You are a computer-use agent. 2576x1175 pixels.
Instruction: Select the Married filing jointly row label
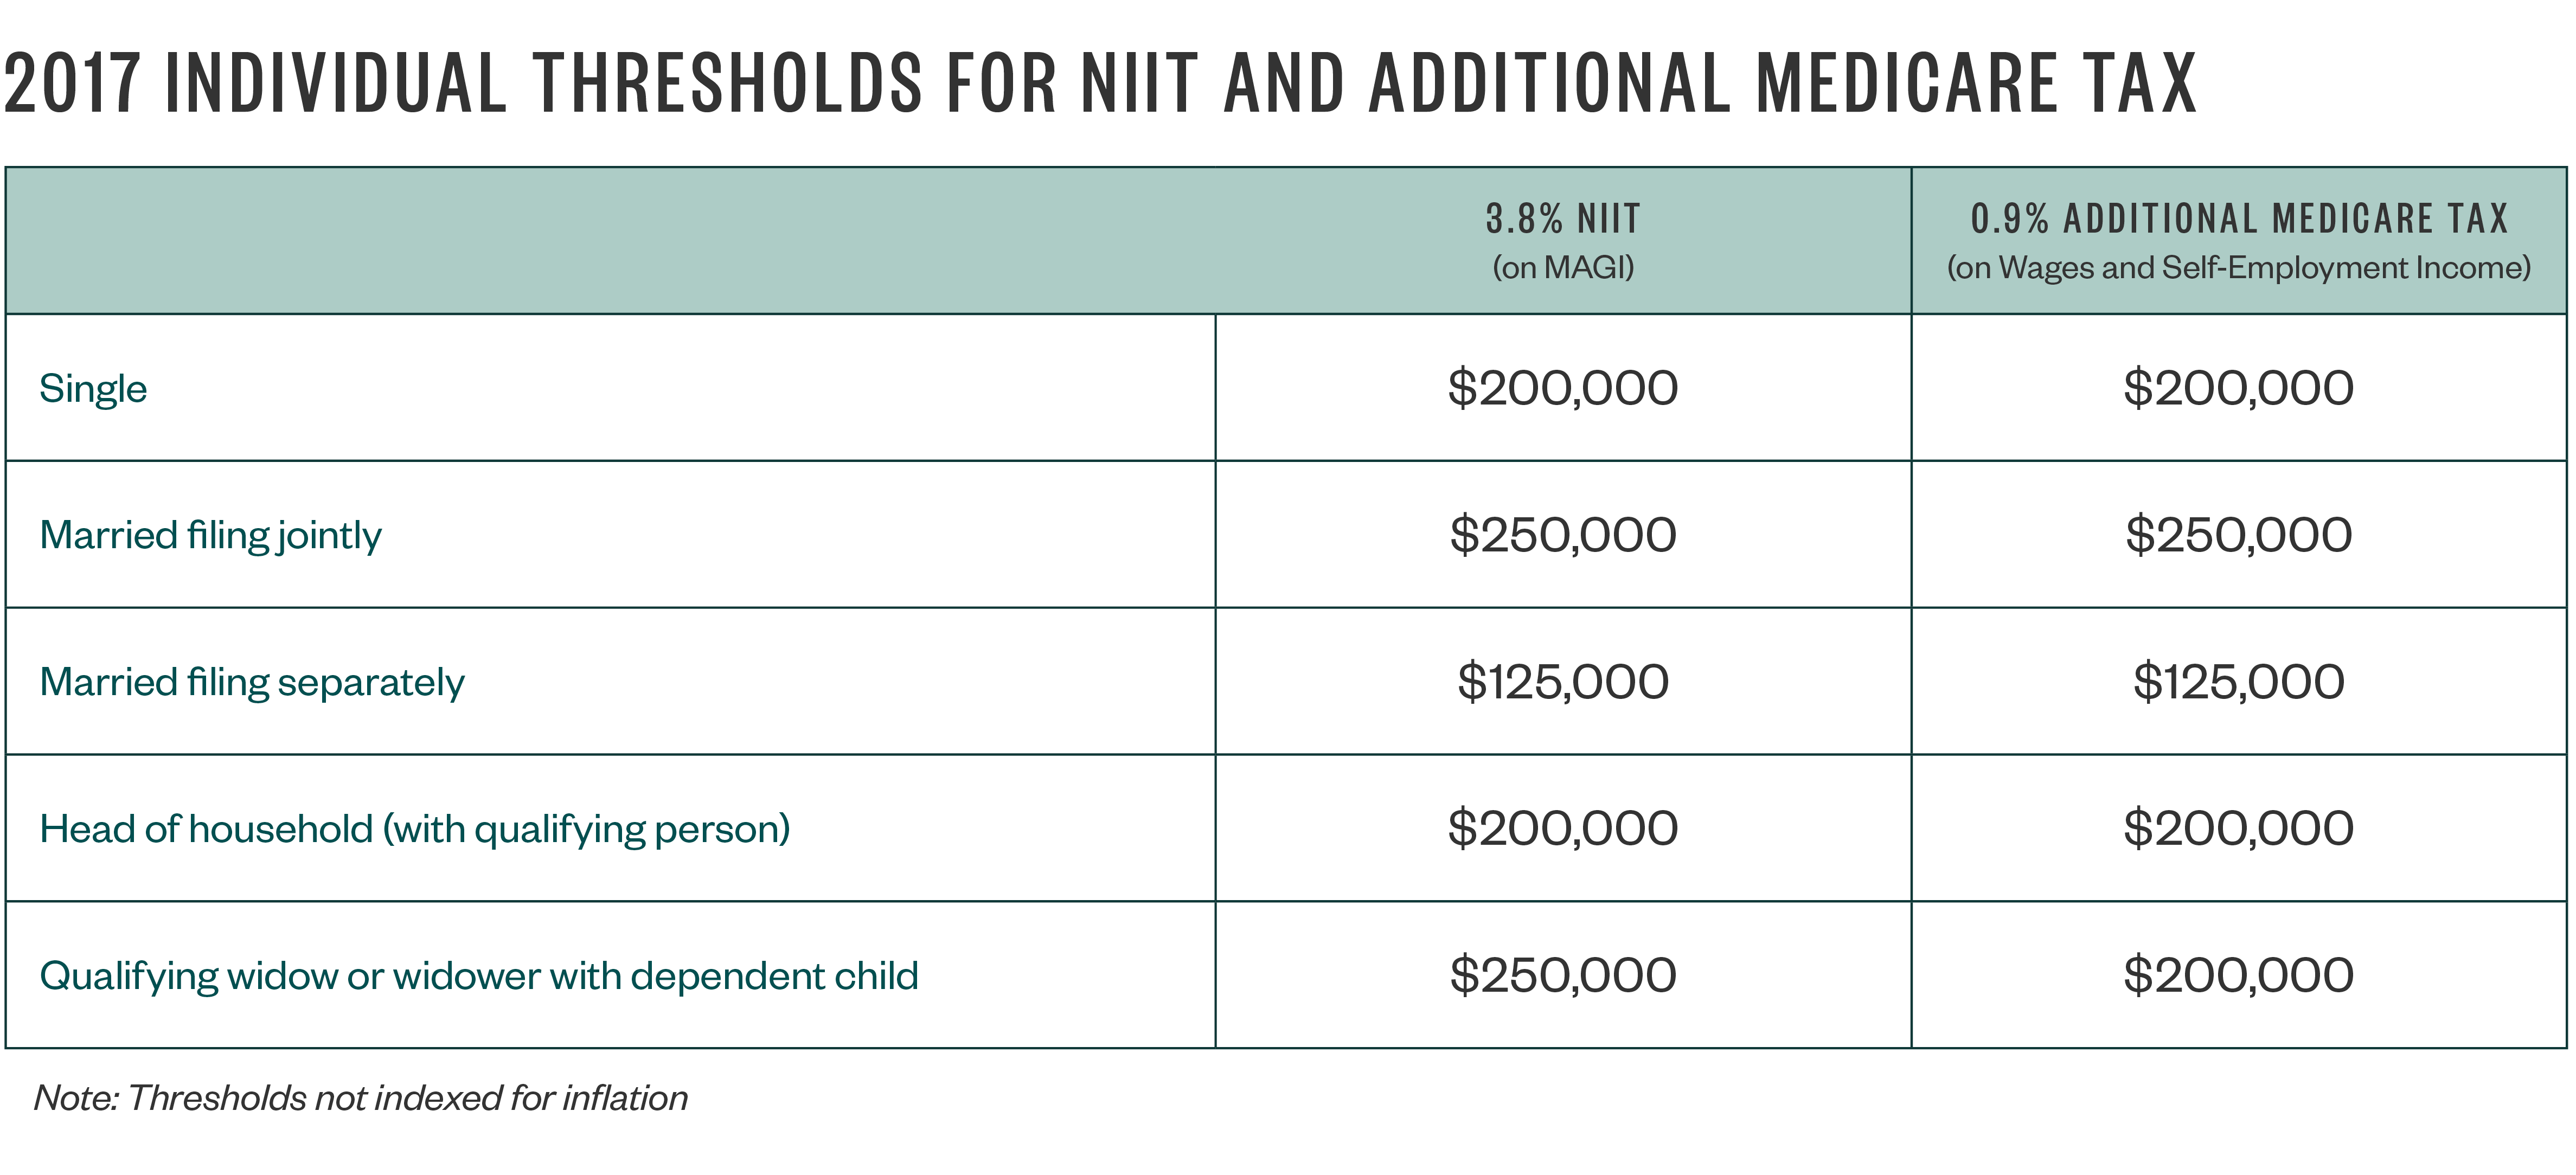210,535
